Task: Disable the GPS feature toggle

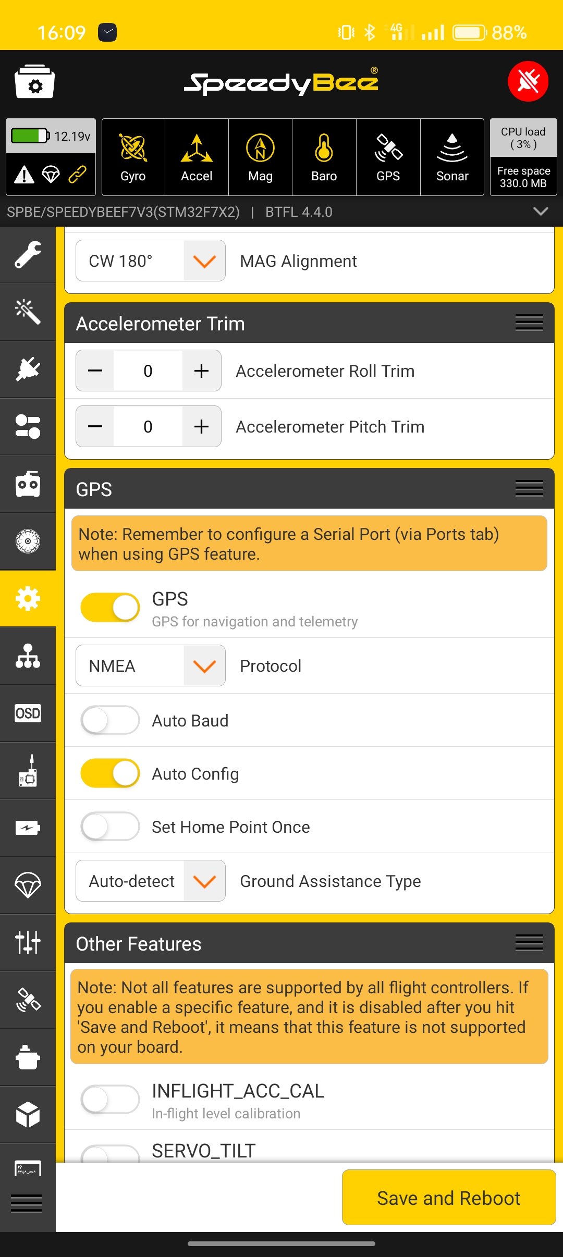Action: pyautogui.click(x=110, y=607)
